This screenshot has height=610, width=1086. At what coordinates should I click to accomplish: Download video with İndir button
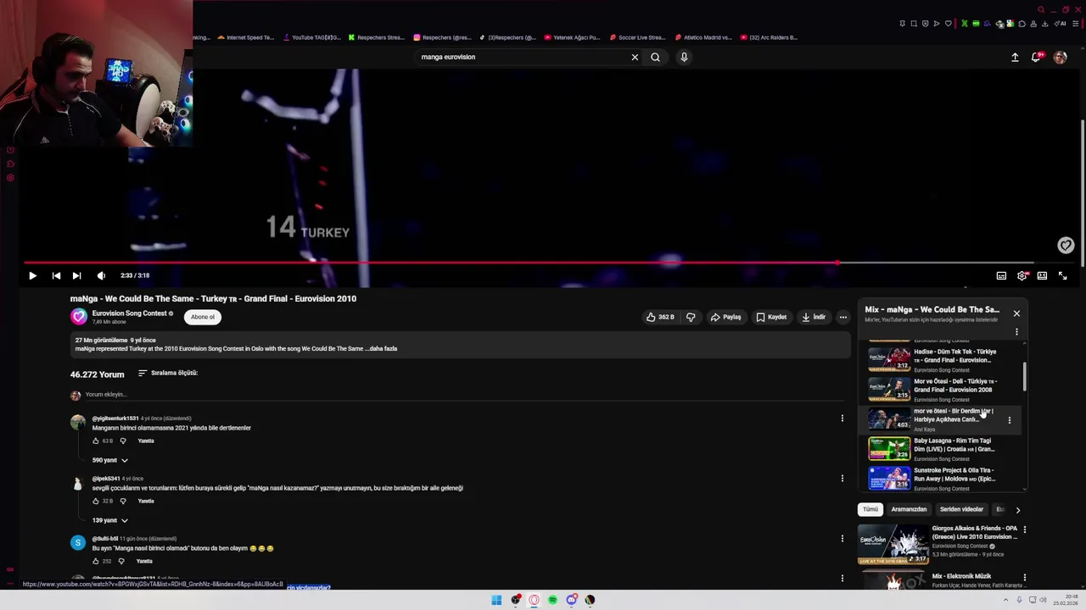(x=814, y=317)
